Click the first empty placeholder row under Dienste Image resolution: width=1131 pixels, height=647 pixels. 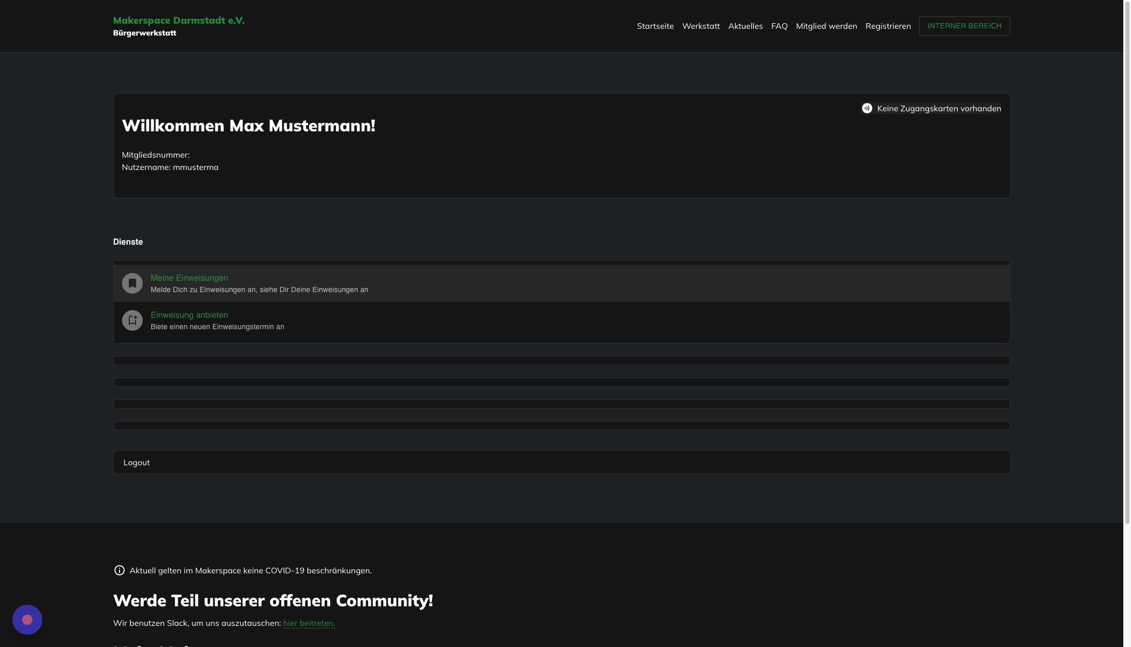coord(561,360)
